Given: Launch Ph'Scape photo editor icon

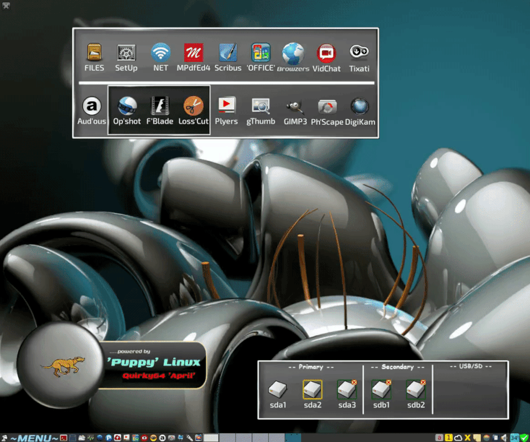Looking at the screenshot, I should click(x=327, y=107).
